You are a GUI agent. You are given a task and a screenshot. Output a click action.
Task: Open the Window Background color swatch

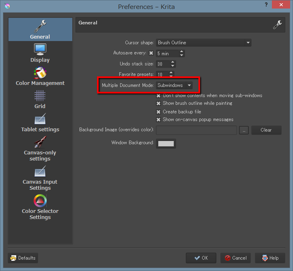point(166,143)
